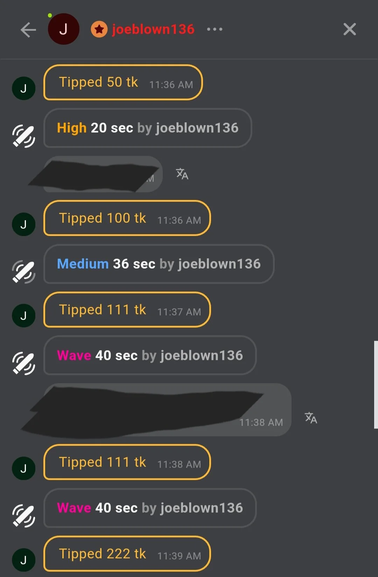378x577 pixels.
Task: Click the High 20 sec activity bubble
Action: tap(147, 128)
